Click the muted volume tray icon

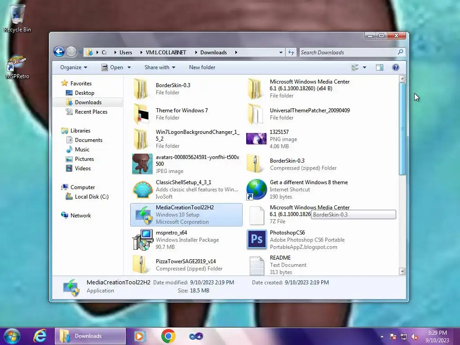[415, 337]
